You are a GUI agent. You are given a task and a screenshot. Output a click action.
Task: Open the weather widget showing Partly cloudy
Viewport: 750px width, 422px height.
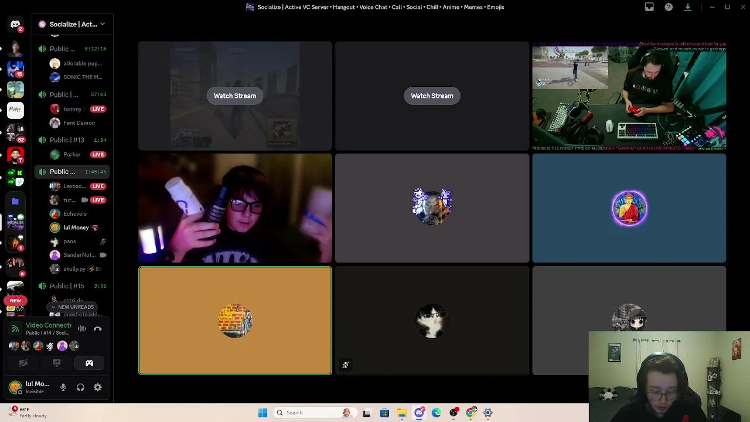point(26,413)
